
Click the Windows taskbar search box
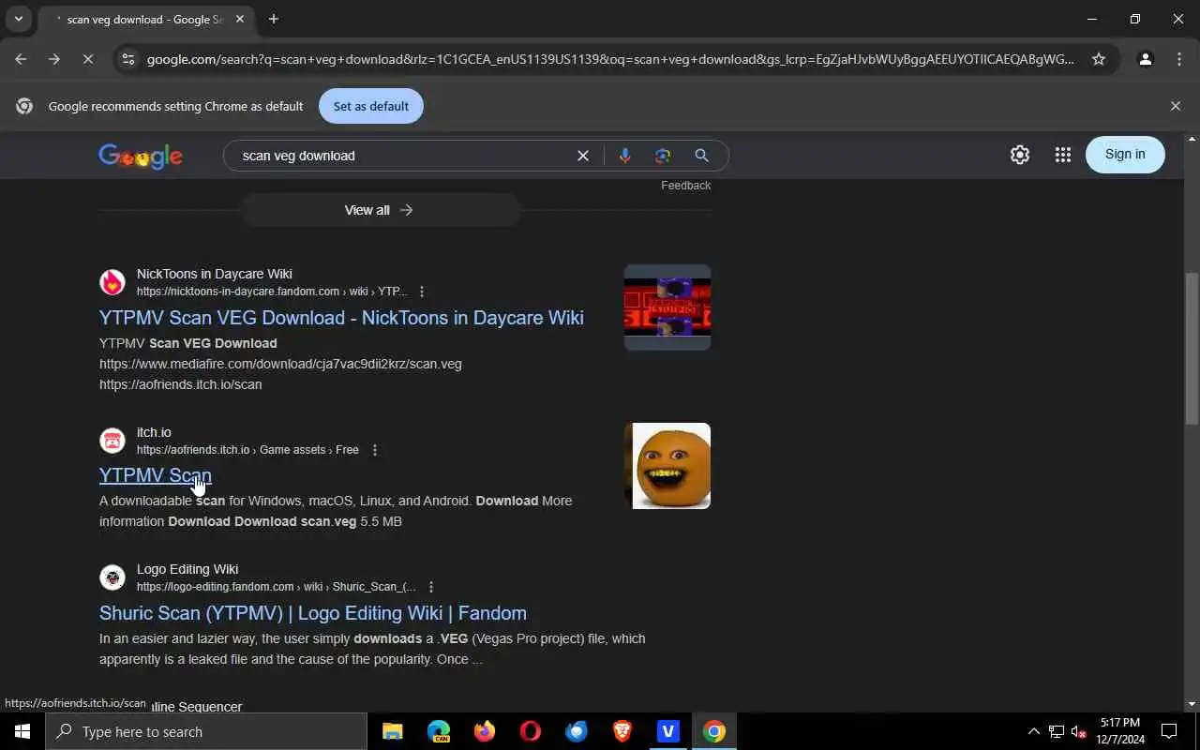click(x=206, y=731)
